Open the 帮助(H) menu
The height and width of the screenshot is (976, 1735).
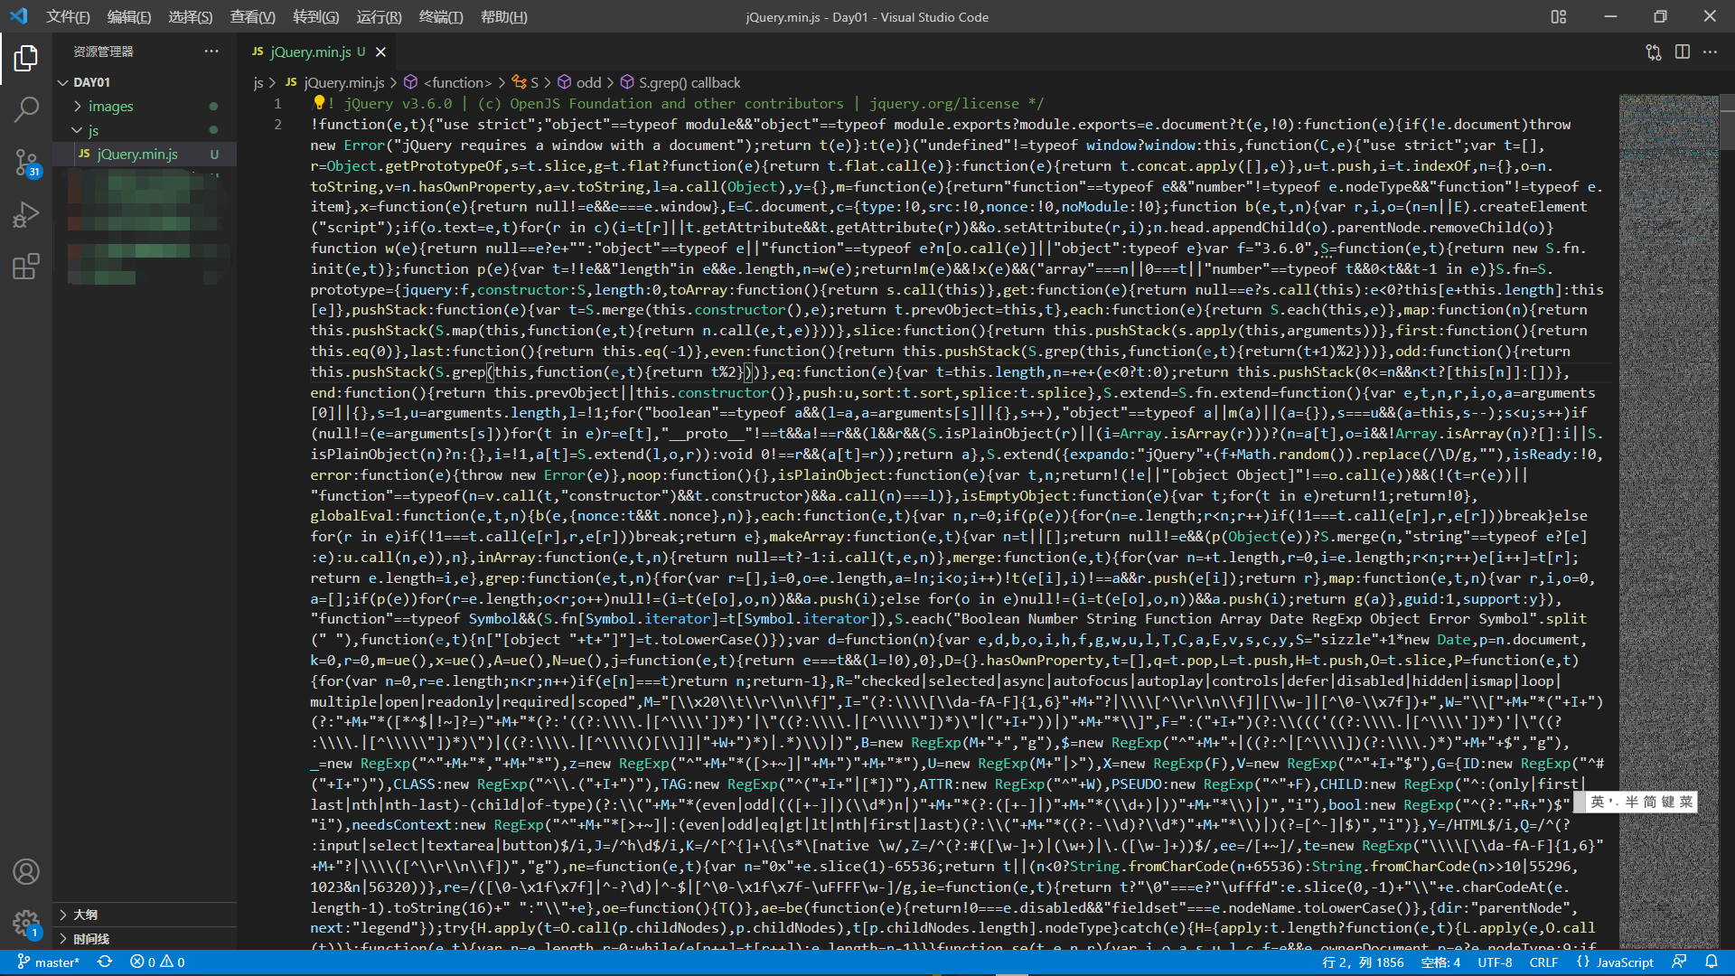coord(504,17)
